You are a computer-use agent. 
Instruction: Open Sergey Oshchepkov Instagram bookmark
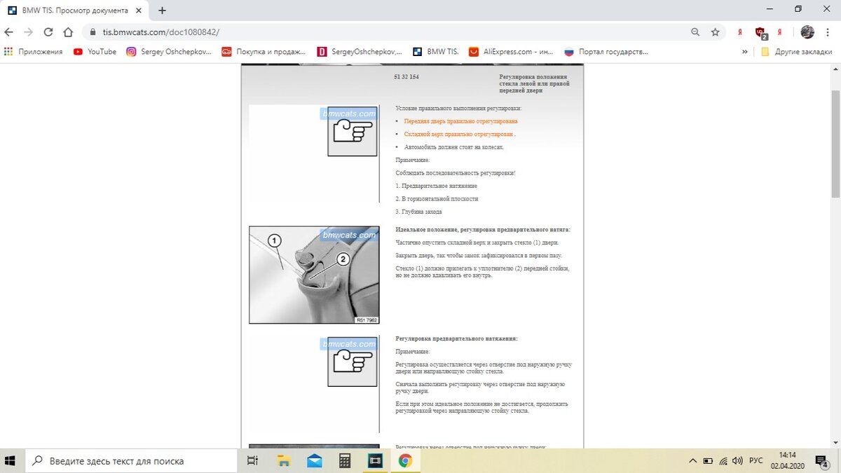(x=169, y=51)
